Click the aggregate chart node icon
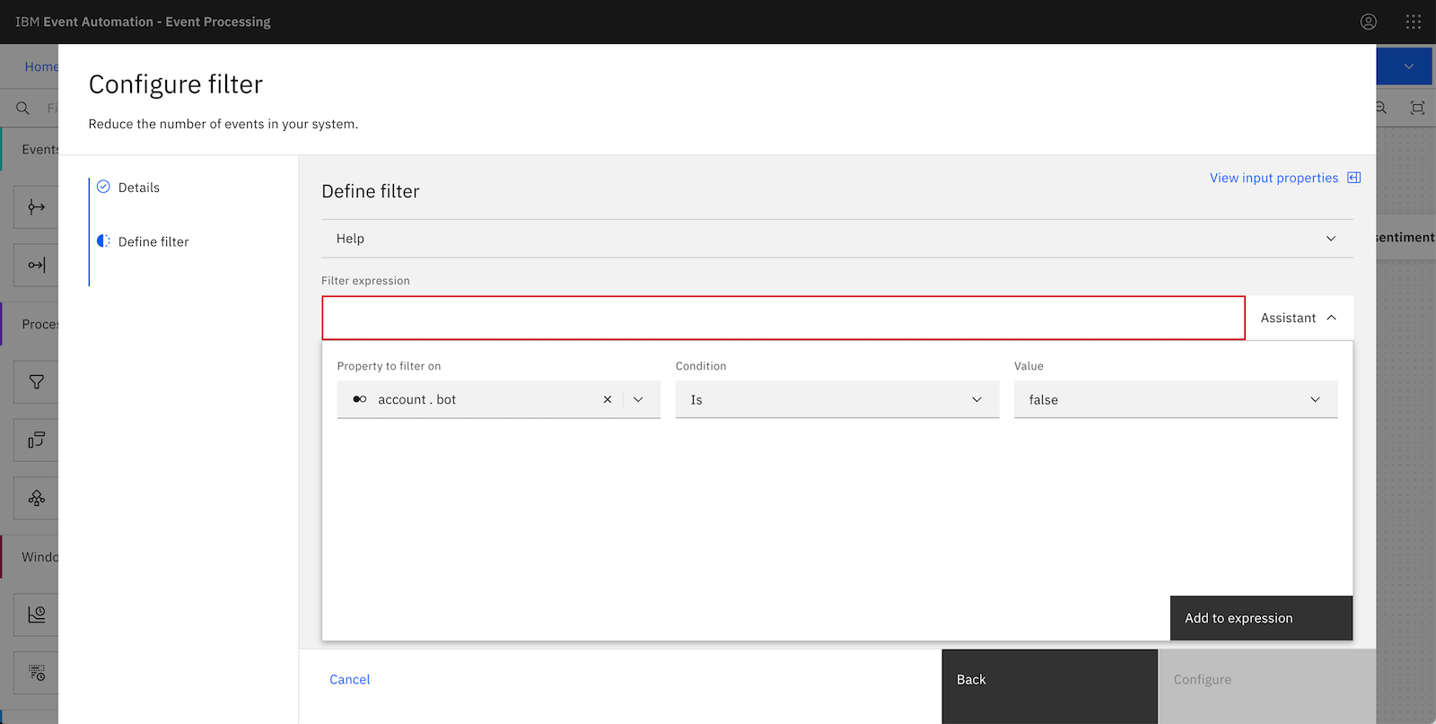 pyautogui.click(x=36, y=615)
